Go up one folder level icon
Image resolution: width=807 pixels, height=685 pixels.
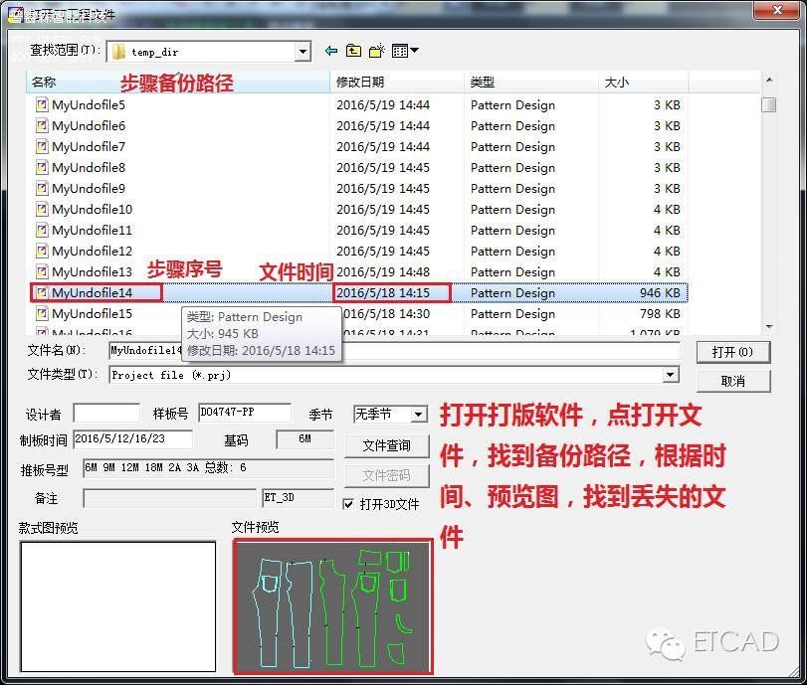(x=353, y=51)
